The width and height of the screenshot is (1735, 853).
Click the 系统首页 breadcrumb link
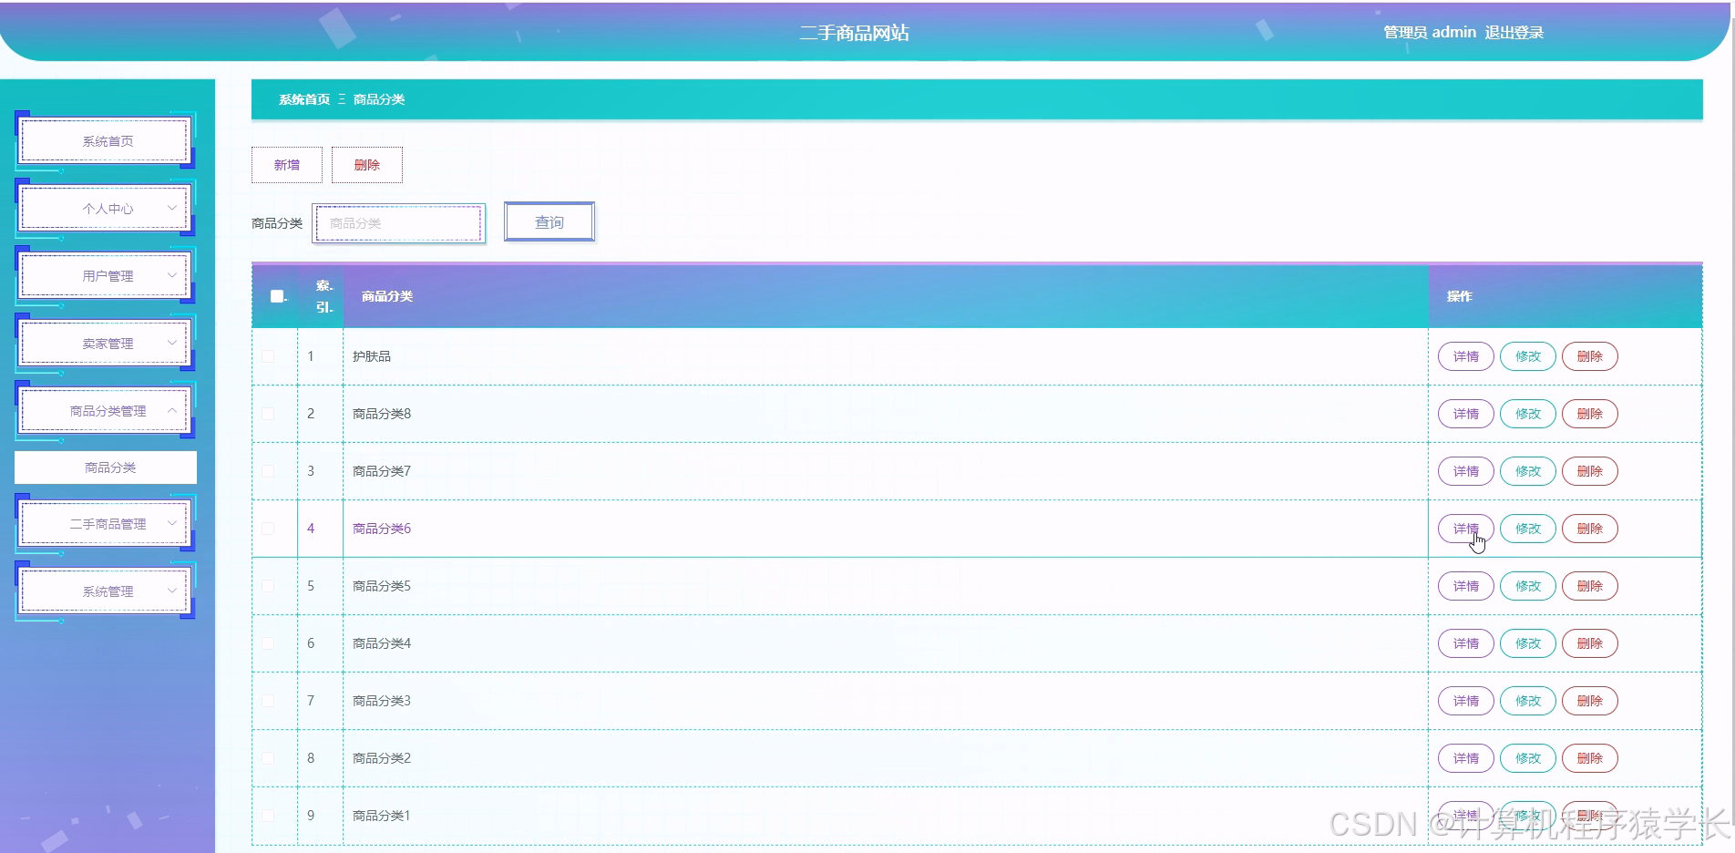(304, 99)
